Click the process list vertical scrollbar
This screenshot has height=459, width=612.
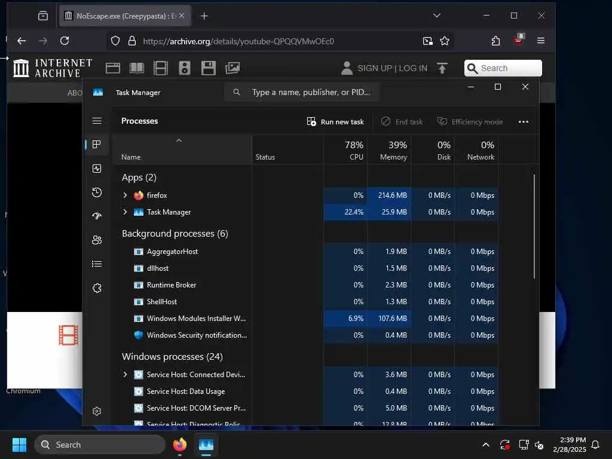point(534,227)
